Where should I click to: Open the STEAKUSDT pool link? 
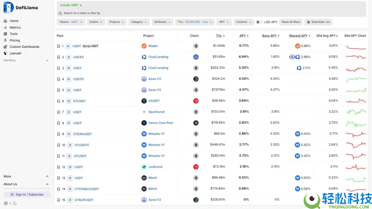(x=82, y=134)
